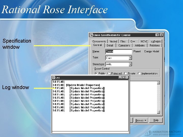Switch to the Attributes tab
183x137 pixels.
[140, 45]
